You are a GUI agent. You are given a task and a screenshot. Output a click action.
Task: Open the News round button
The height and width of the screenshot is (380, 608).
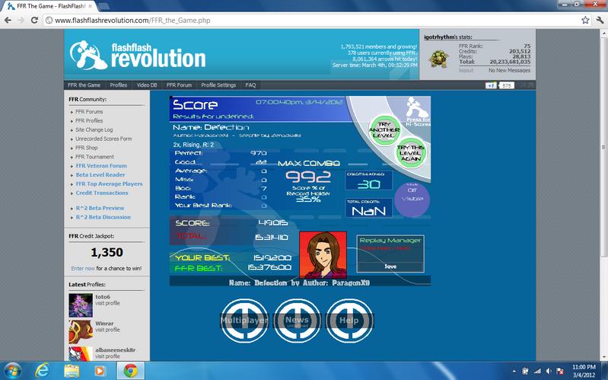[298, 321]
